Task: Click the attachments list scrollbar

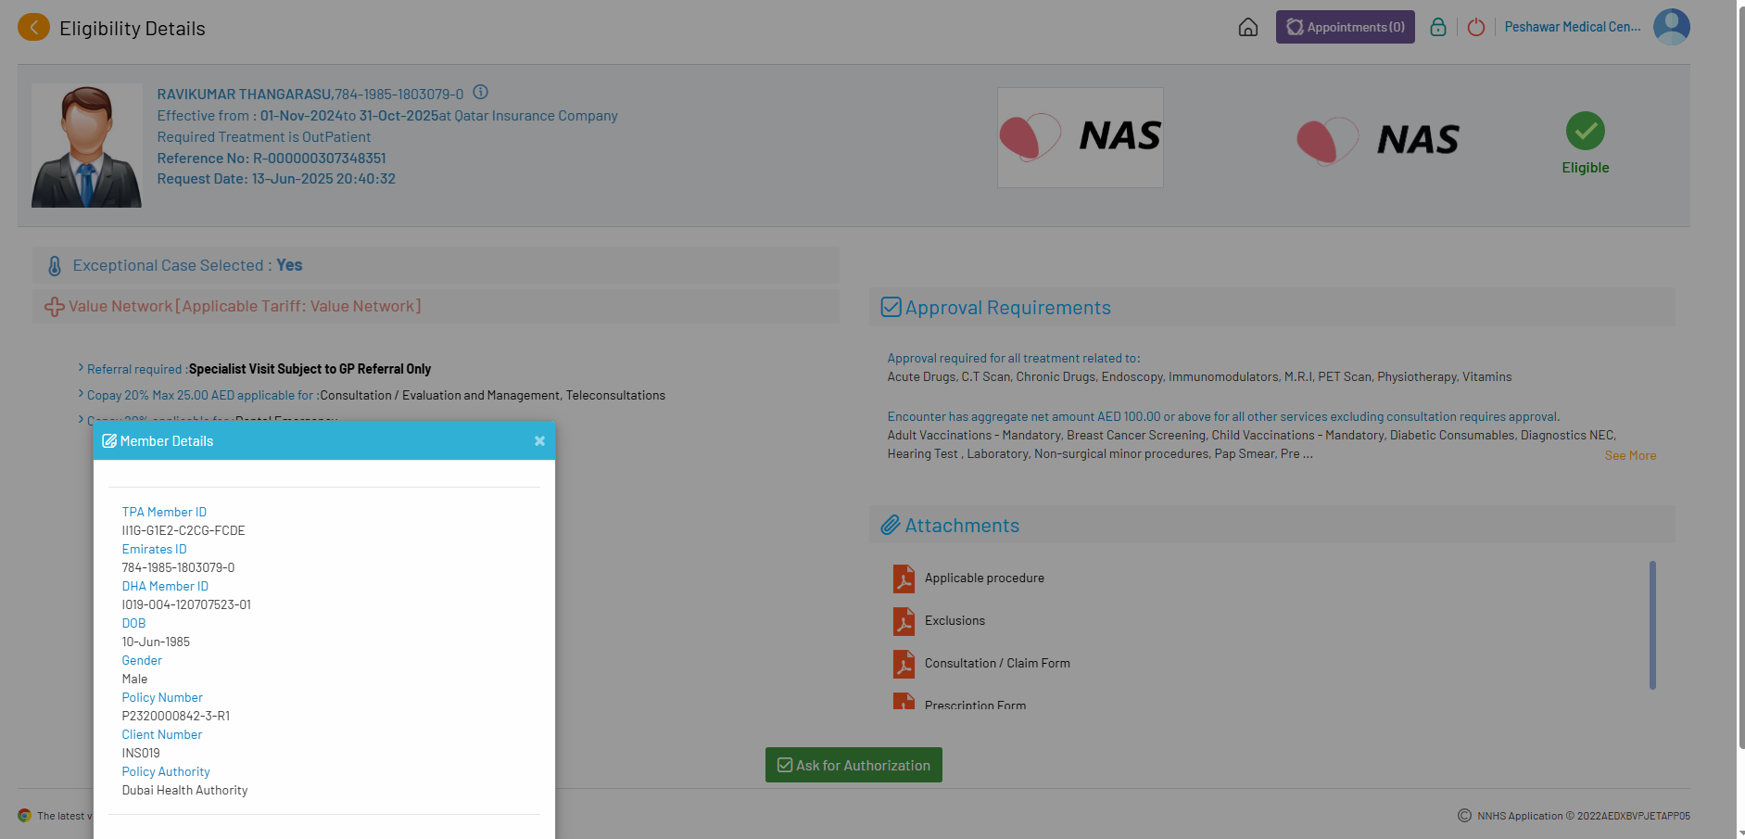Action: pos(1652,625)
